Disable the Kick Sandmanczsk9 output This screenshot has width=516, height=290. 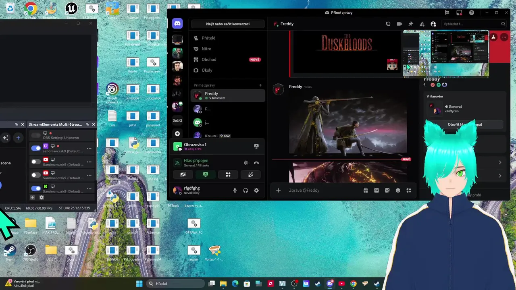coord(36,188)
